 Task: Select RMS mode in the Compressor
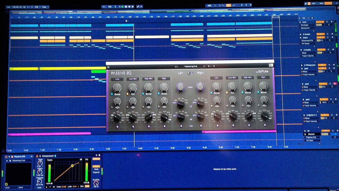click(96, 169)
